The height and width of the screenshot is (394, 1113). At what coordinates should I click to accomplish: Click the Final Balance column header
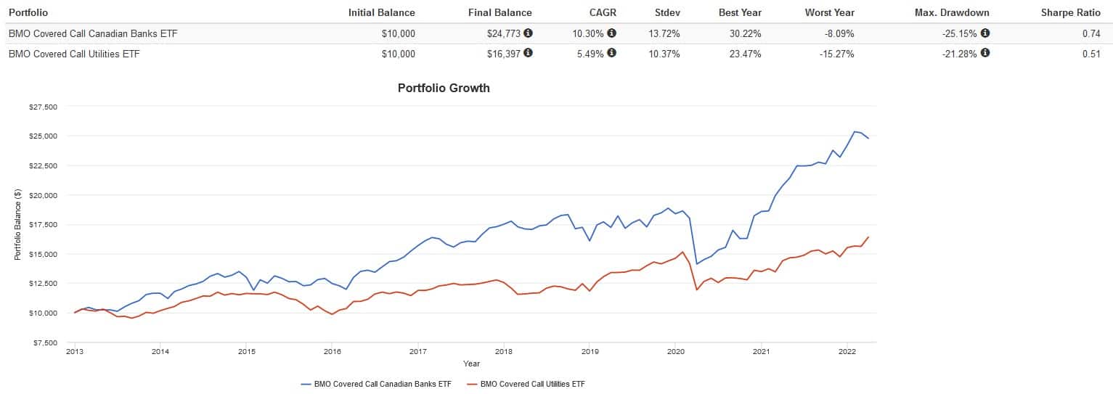500,12
